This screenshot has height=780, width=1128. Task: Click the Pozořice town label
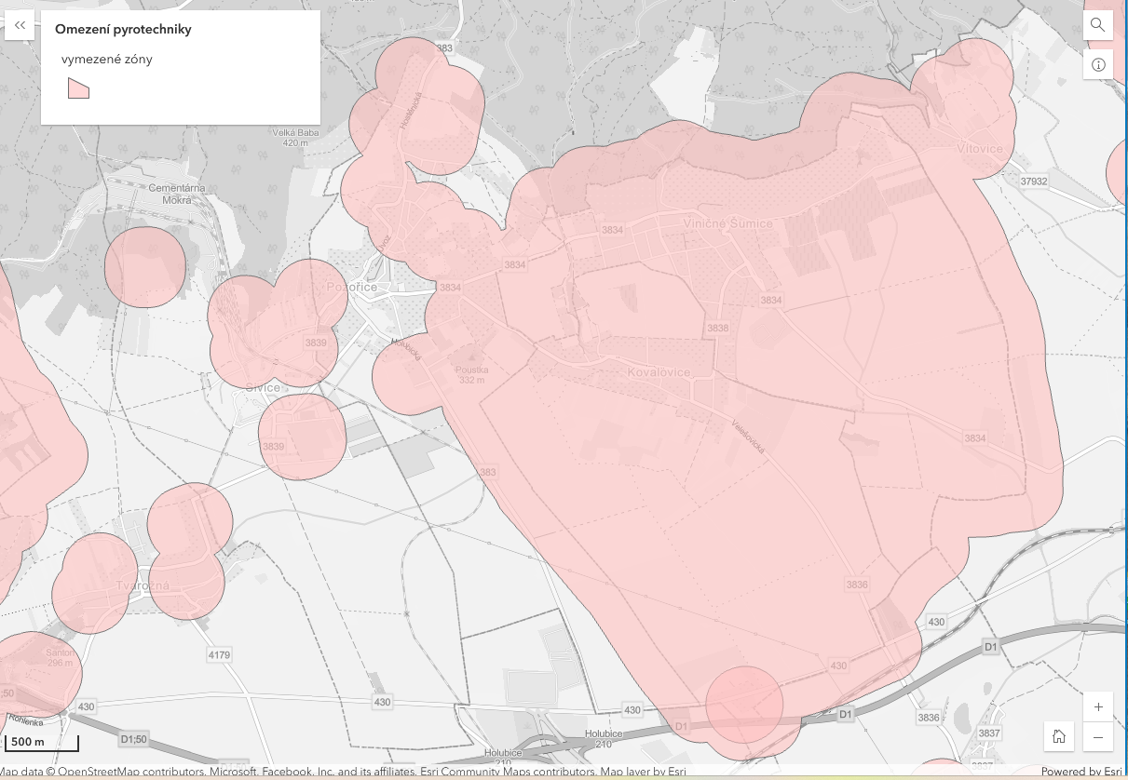(351, 288)
